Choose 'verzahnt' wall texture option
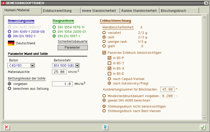Screen dimensions: 210x132 pos(105,32)
